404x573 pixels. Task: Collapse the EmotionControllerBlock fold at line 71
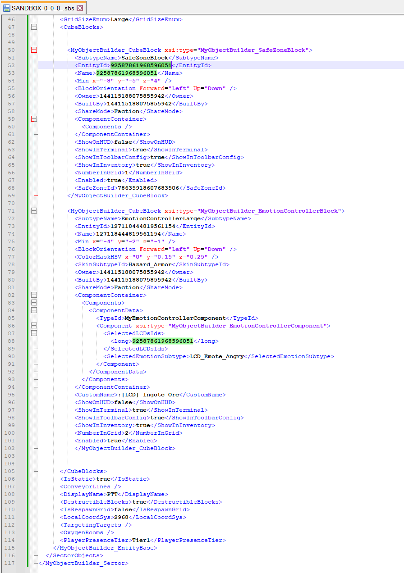pos(34,211)
